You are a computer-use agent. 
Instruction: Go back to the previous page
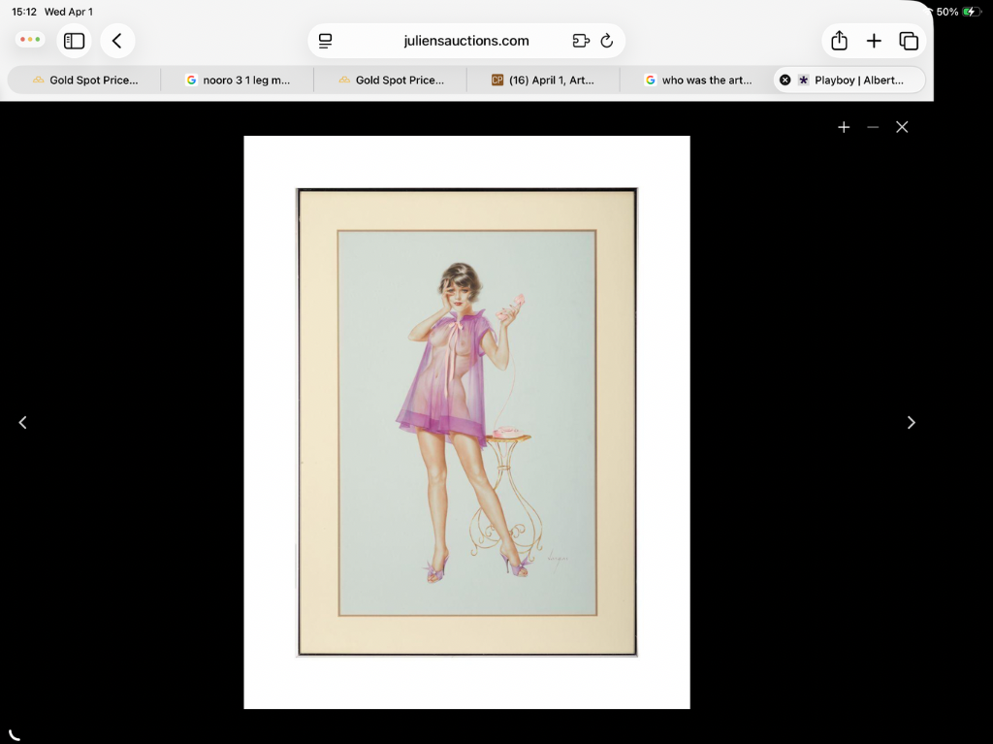point(117,41)
